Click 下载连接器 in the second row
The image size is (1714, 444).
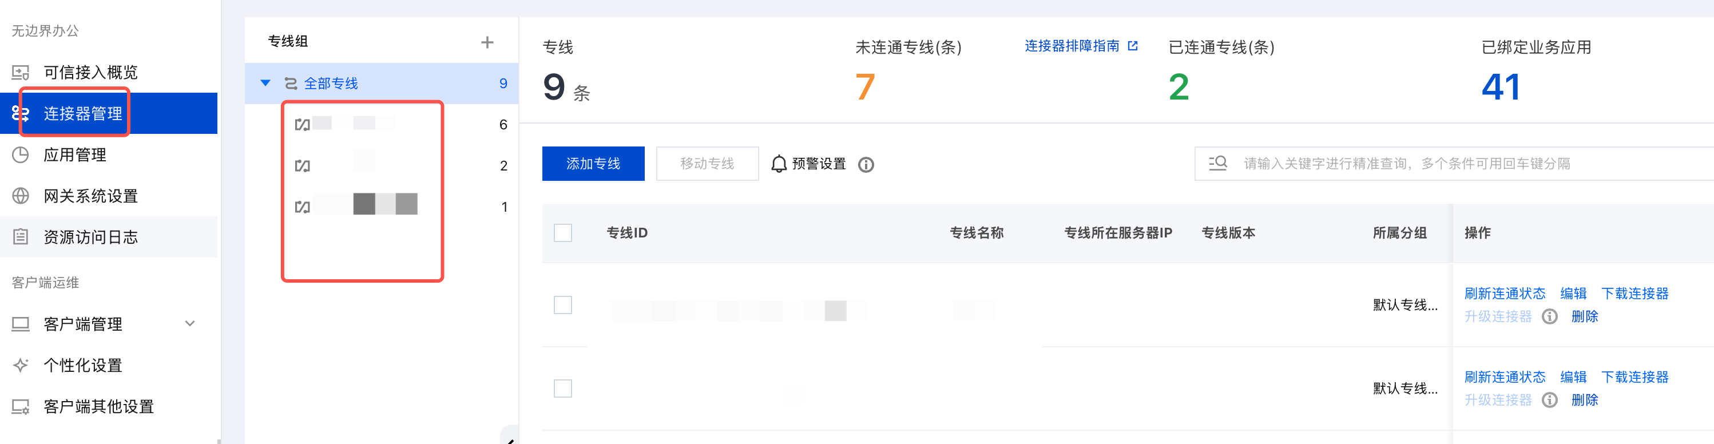1634,376
